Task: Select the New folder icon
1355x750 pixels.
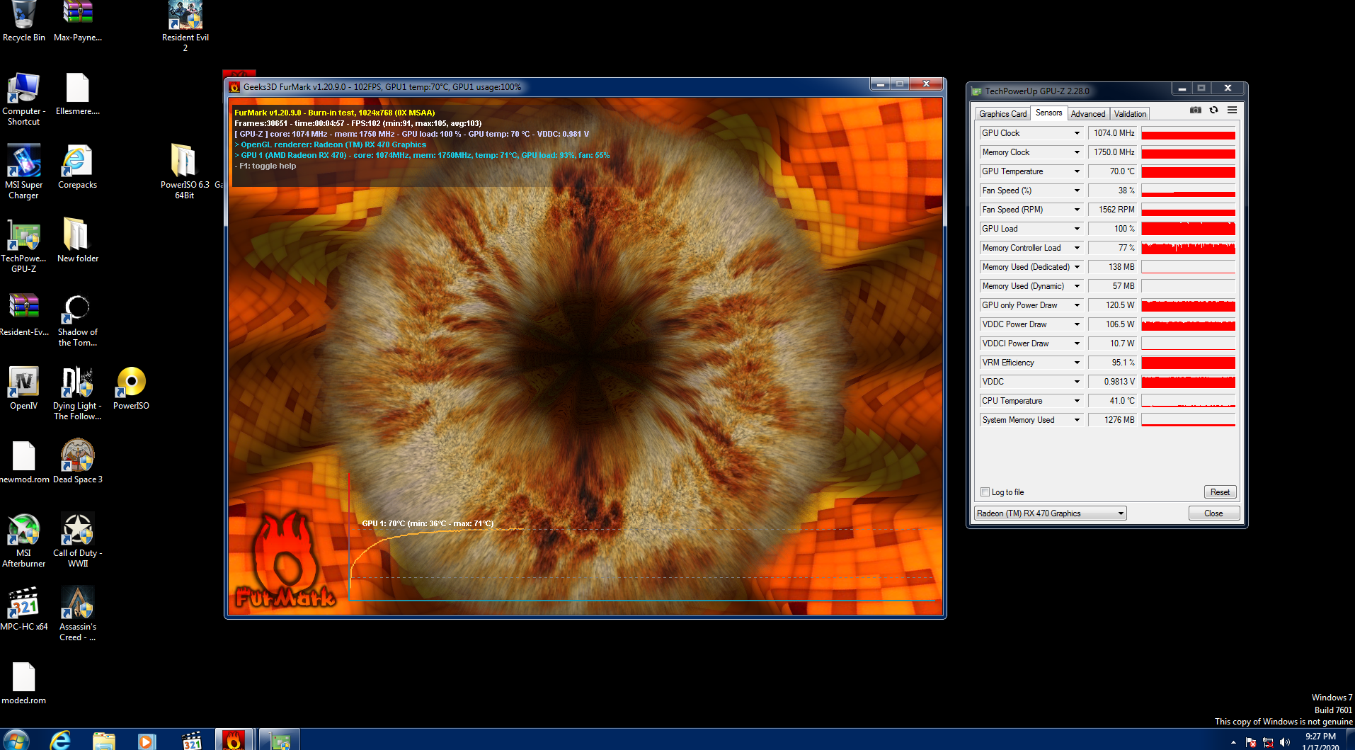Action: (78, 241)
